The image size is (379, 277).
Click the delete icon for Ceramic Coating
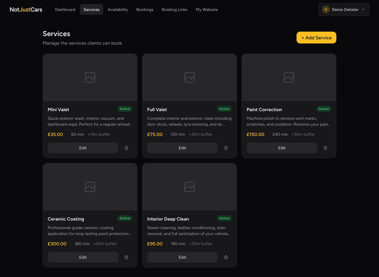pyautogui.click(x=126, y=257)
